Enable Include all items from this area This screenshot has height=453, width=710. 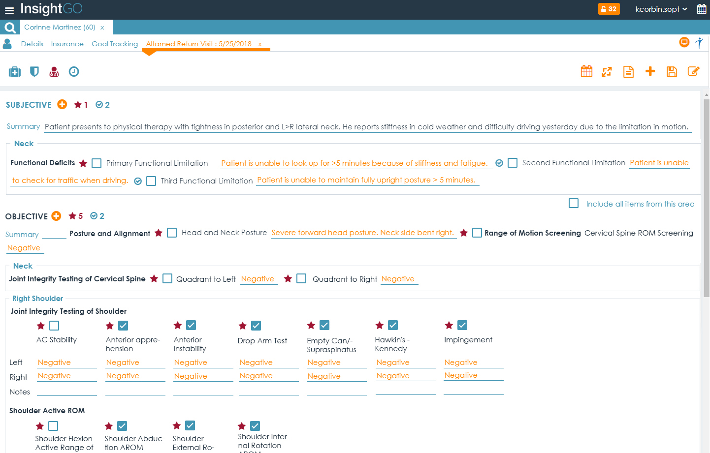[x=574, y=203]
